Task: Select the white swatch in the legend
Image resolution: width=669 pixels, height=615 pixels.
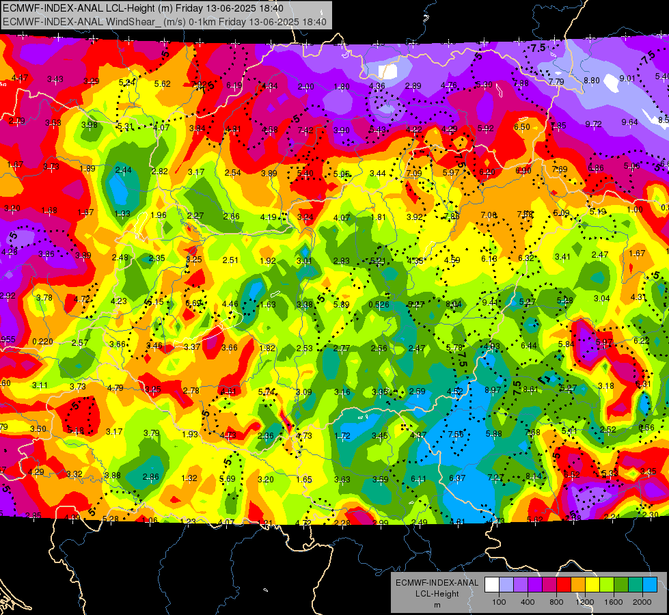Action: (492, 585)
